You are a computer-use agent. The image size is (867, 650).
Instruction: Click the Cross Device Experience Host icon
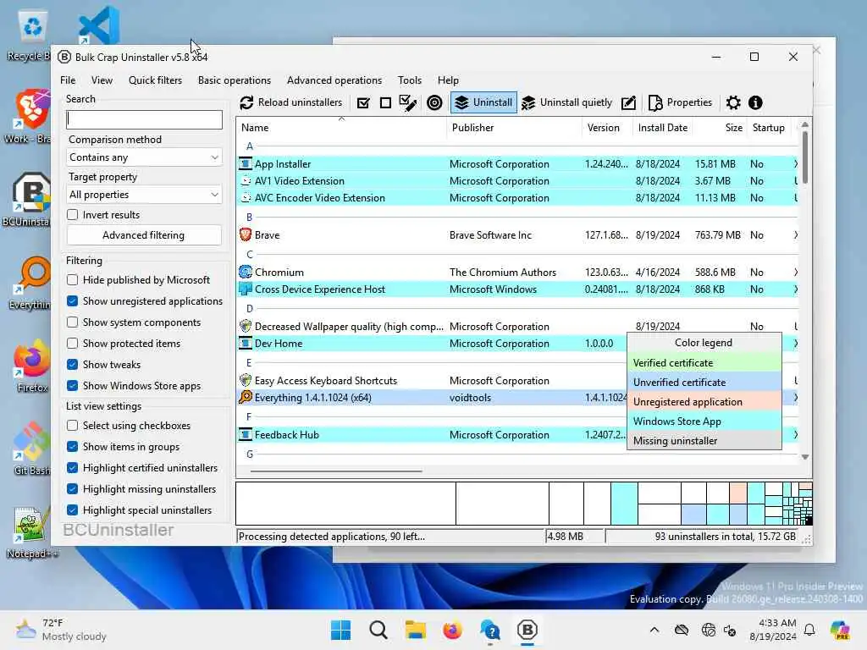click(x=246, y=289)
